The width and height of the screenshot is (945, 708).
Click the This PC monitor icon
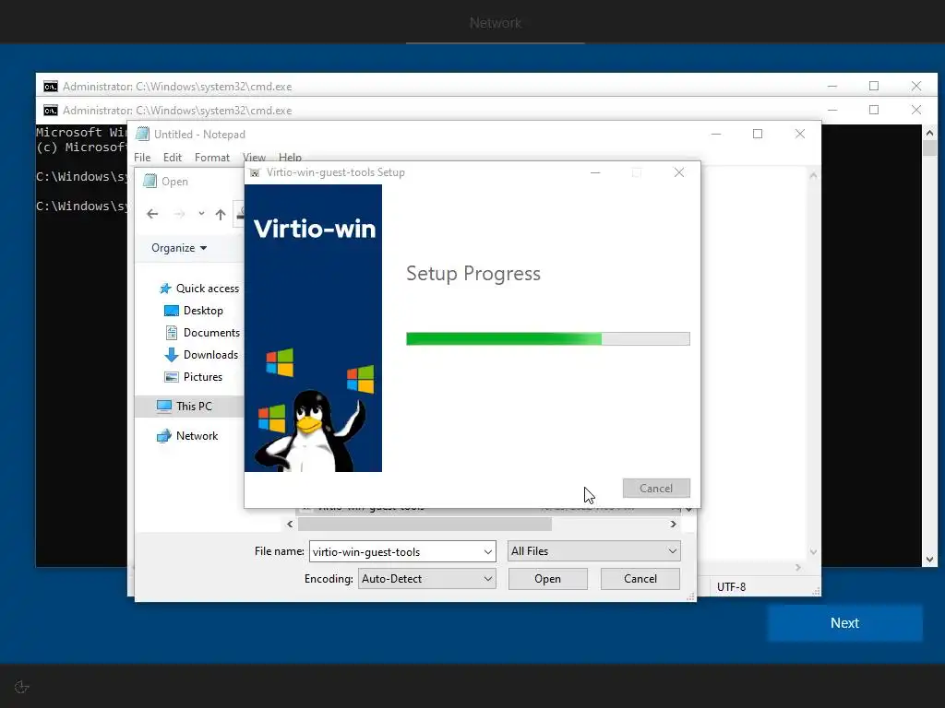click(x=164, y=407)
